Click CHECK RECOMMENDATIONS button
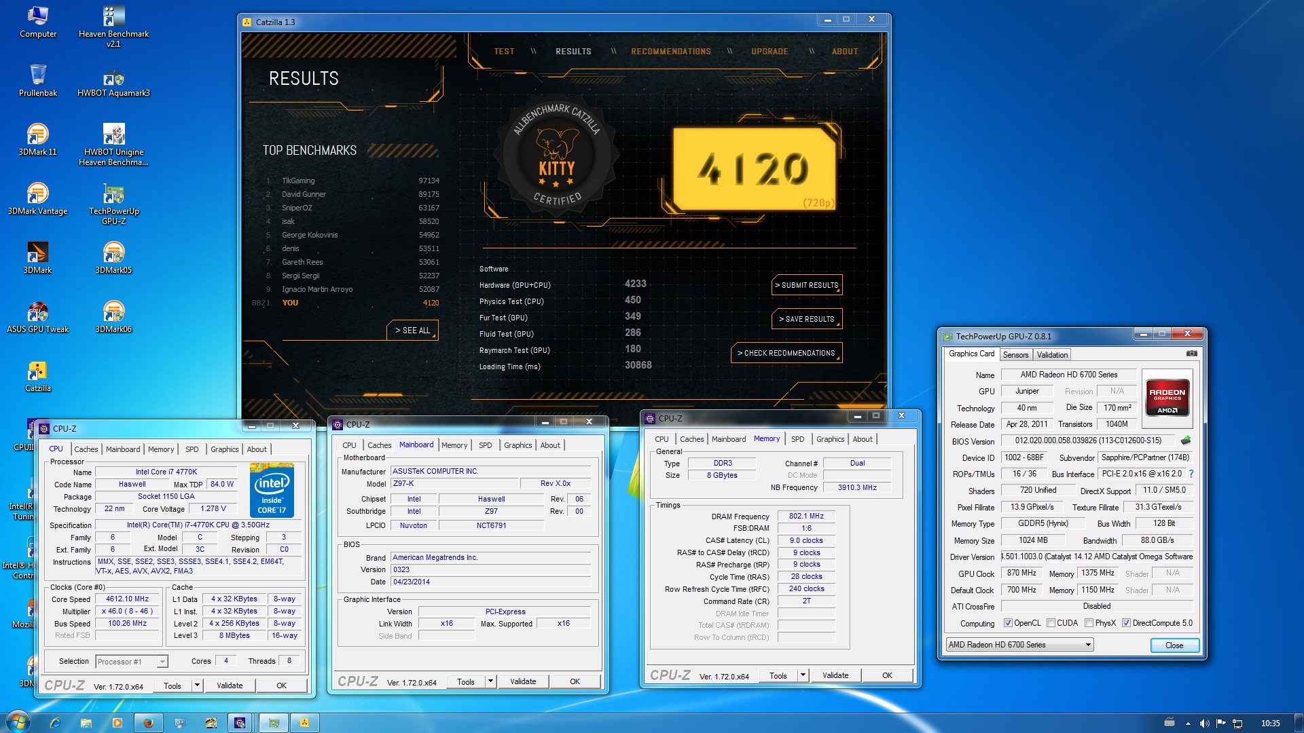Image resolution: width=1304 pixels, height=733 pixels. tap(786, 354)
